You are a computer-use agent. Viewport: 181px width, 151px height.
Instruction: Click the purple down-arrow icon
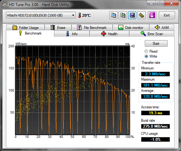tap(152, 15)
